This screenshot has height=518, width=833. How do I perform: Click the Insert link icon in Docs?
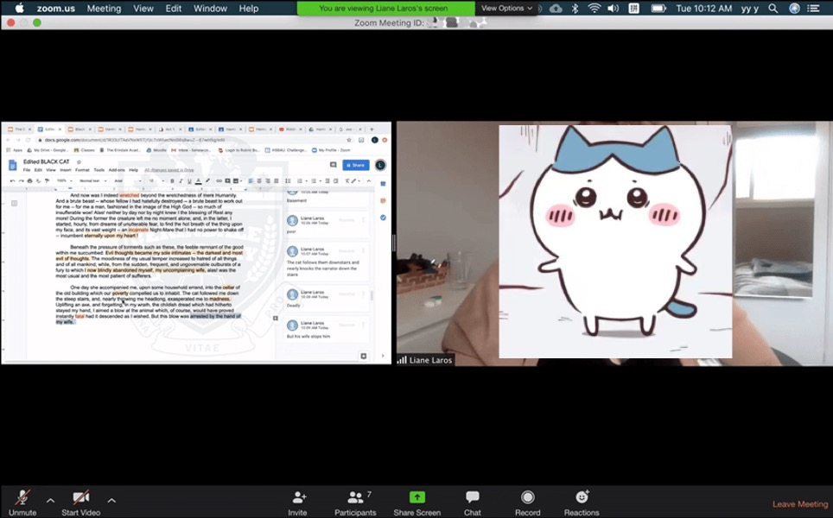tap(219, 181)
